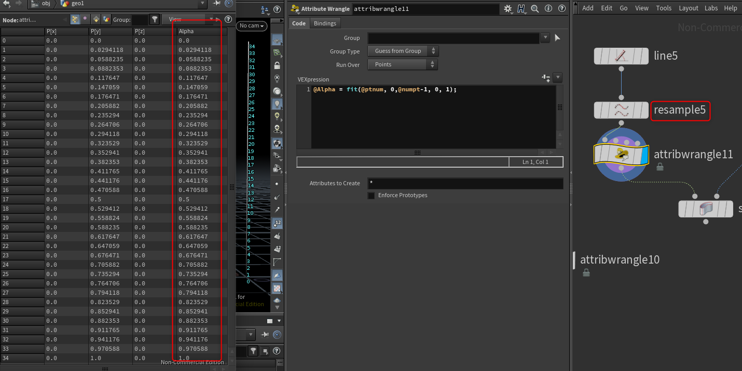
Task: Show point attributes in the spreadsheet
Action: (x=75, y=20)
